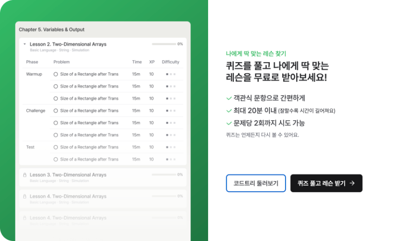Click the Problem column header
Viewport: 418px width, 241px height.
[62, 62]
